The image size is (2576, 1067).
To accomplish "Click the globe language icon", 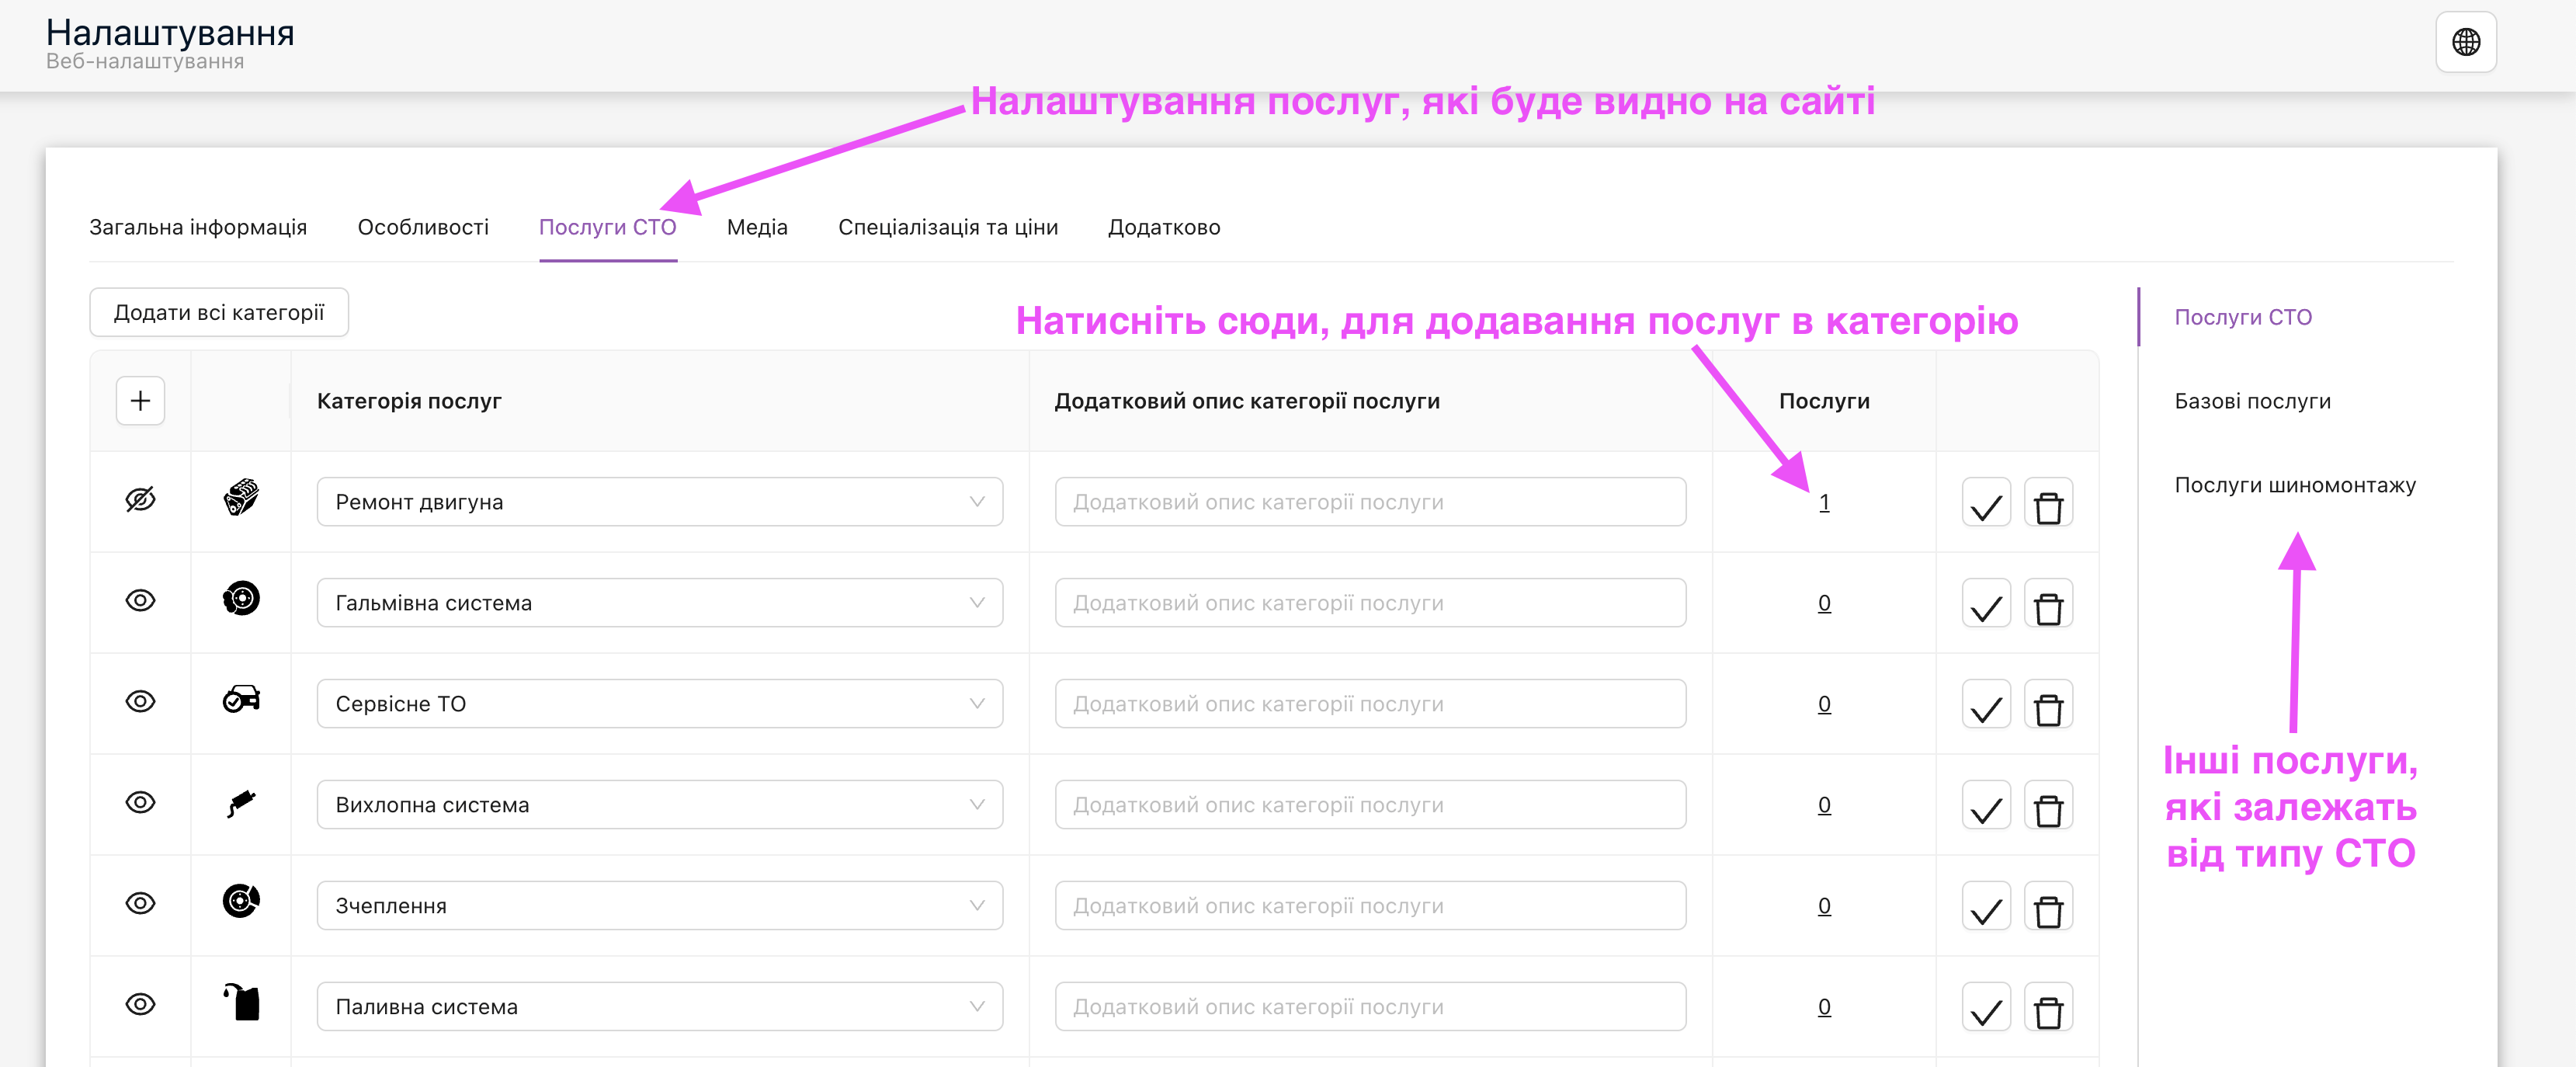I will tap(2465, 42).
